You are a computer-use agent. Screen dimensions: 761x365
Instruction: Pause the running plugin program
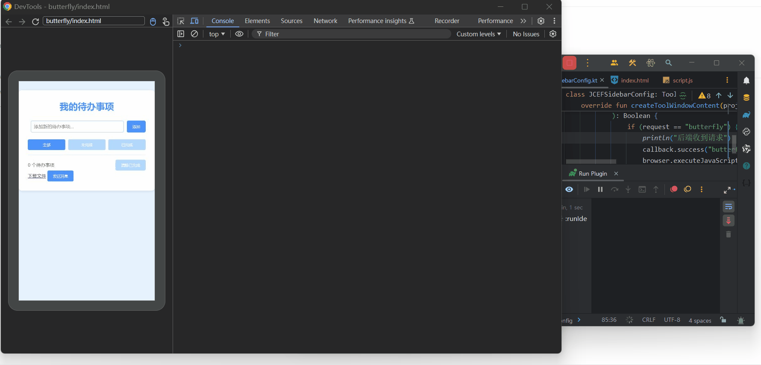click(600, 189)
